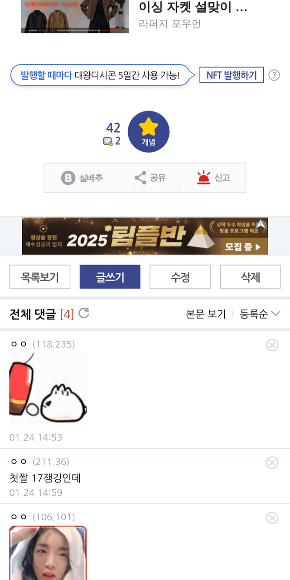Open the red bun sticker image comment

click(x=48, y=391)
